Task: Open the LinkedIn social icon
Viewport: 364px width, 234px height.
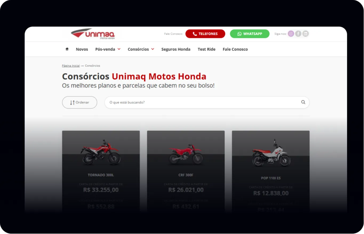Action: [305, 34]
